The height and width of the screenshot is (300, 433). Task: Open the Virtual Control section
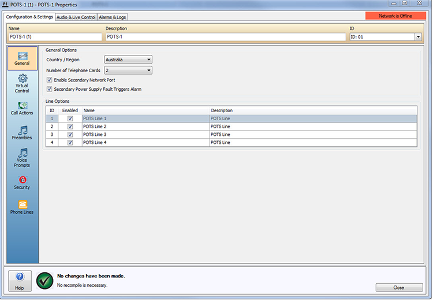pos(22,83)
